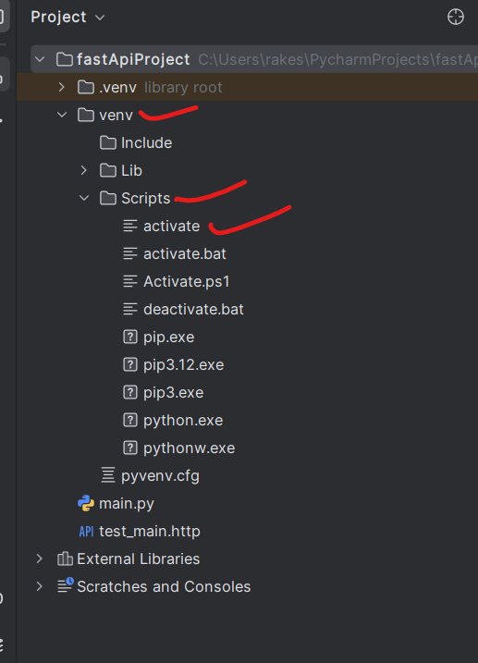
Task: Select the Scripts folder name
Action: pyautogui.click(x=146, y=198)
